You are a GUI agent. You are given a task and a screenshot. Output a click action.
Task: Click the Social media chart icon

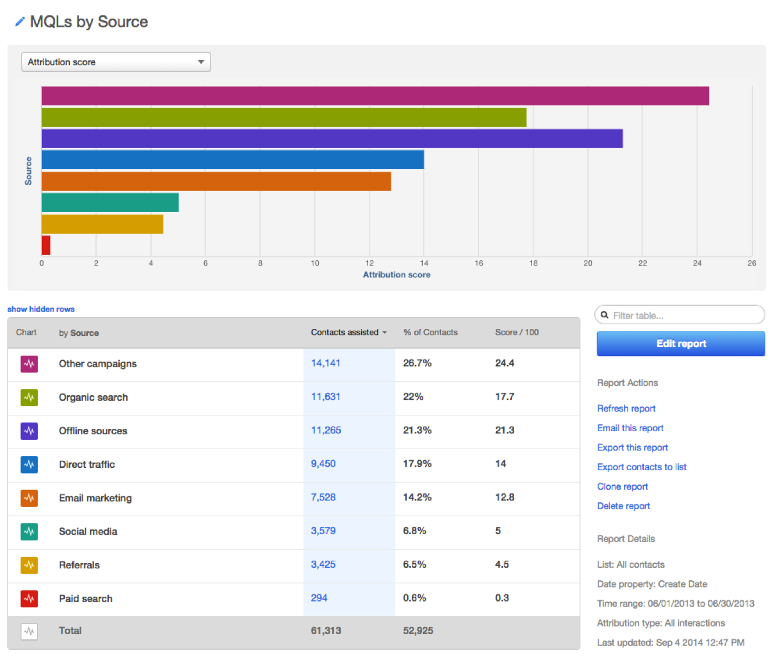tap(29, 532)
